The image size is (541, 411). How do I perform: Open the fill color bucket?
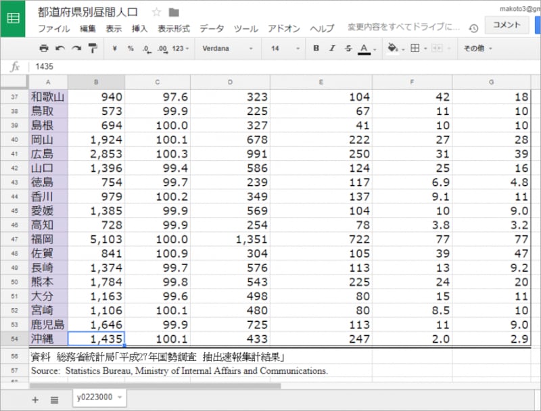tap(394, 49)
